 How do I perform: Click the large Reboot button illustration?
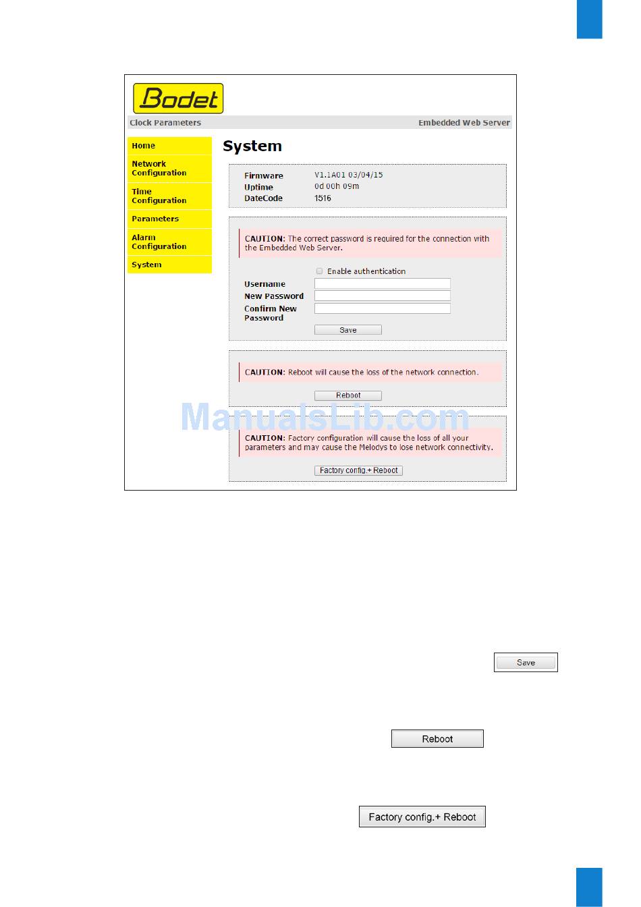(437, 739)
